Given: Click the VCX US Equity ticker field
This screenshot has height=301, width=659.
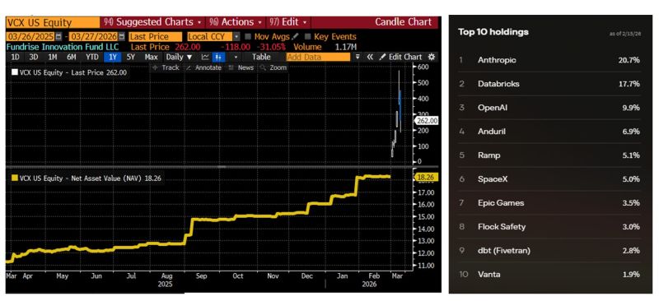Looking at the screenshot, I should [x=53, y=22].
